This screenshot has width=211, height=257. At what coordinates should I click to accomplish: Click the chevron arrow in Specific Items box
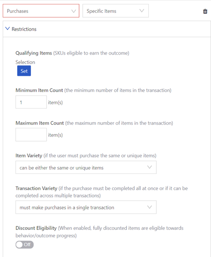(142, 11)
